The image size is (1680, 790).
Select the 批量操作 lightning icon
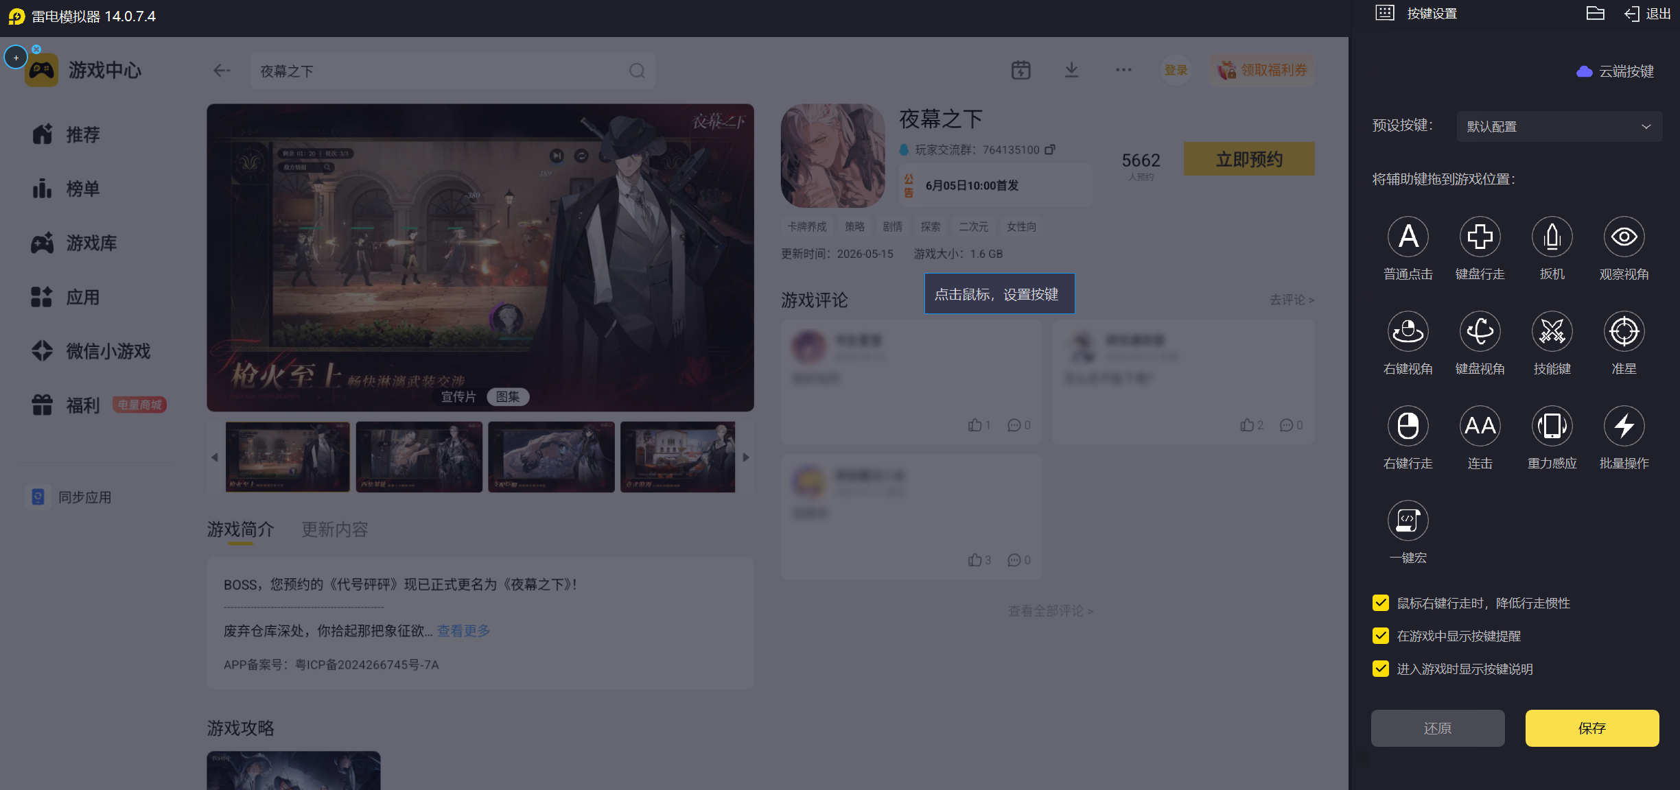point(1624,427)
